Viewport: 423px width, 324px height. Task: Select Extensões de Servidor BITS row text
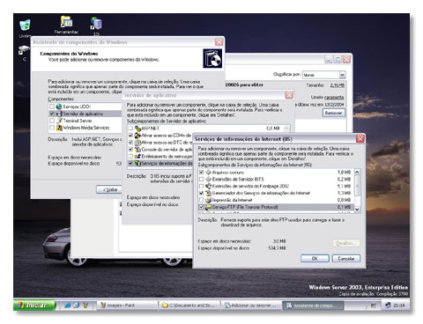click(x=238, y=179)
